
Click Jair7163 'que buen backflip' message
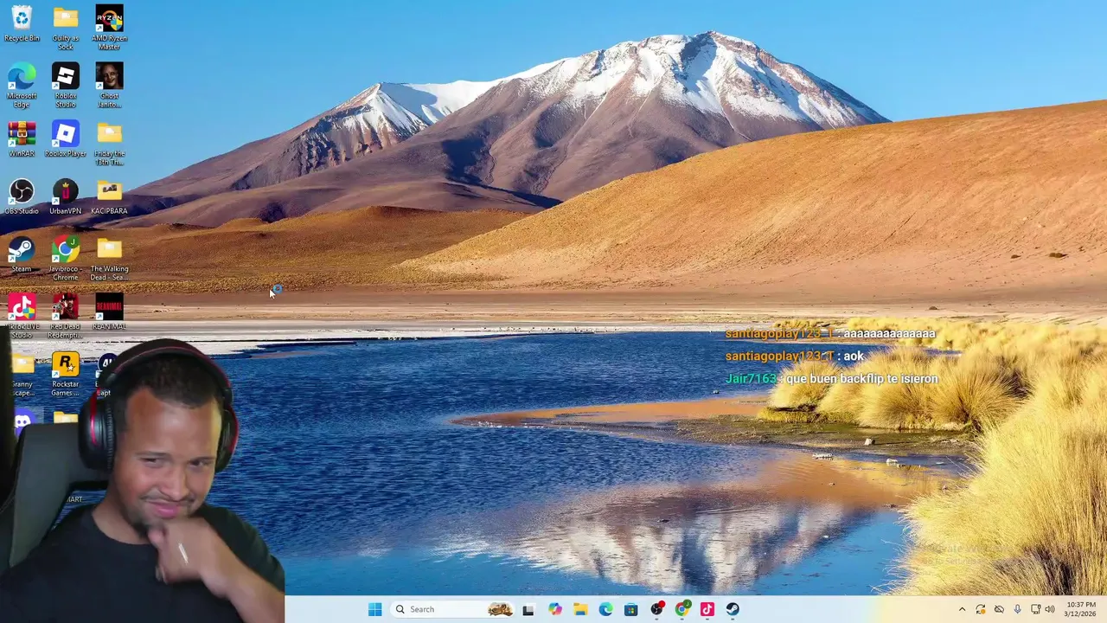point(831,379)
